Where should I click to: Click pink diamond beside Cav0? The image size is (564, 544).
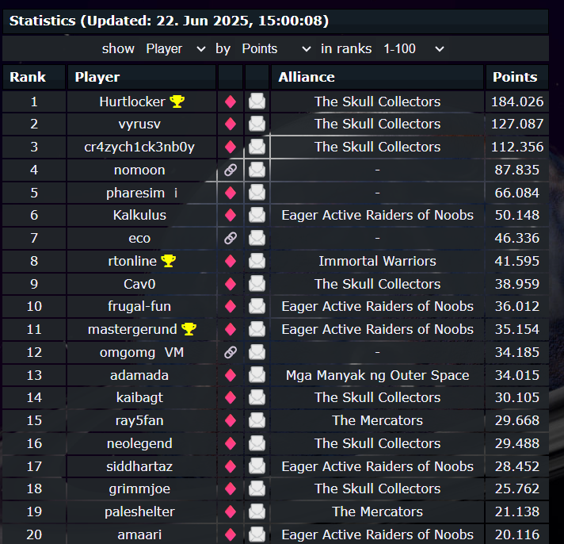(231, 284)
